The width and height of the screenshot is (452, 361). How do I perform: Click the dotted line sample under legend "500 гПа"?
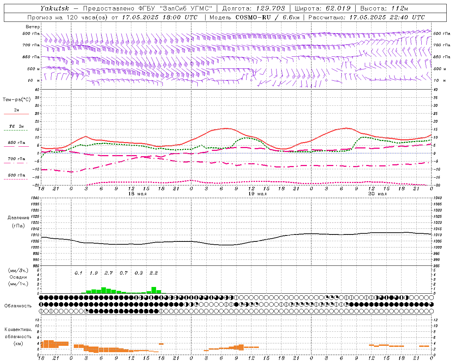coord(16,179)
